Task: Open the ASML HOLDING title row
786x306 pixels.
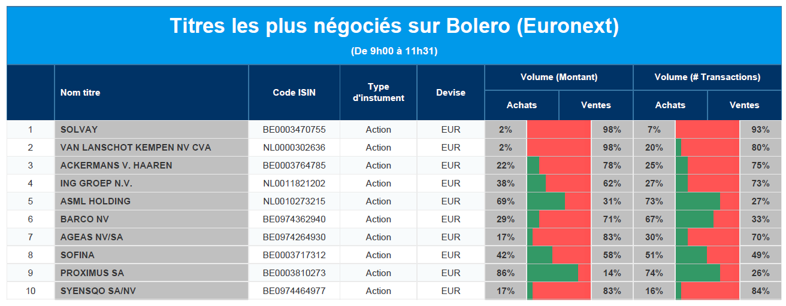Action: pyautogui.click(x=95, y=201)
